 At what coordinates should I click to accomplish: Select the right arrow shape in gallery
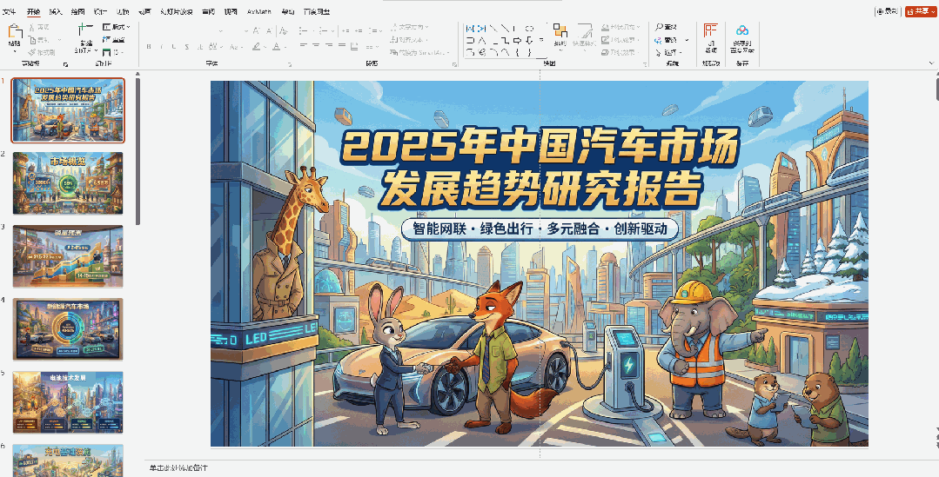click(518, 40)
